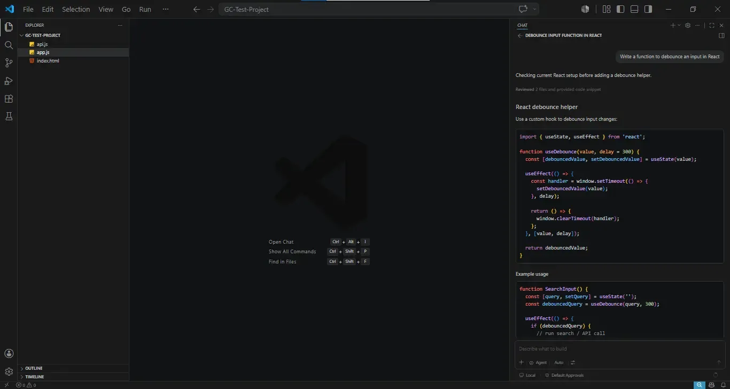The image size is (730, 389).
Task: Open the overflow menu after Run
Action: point(165,9)
